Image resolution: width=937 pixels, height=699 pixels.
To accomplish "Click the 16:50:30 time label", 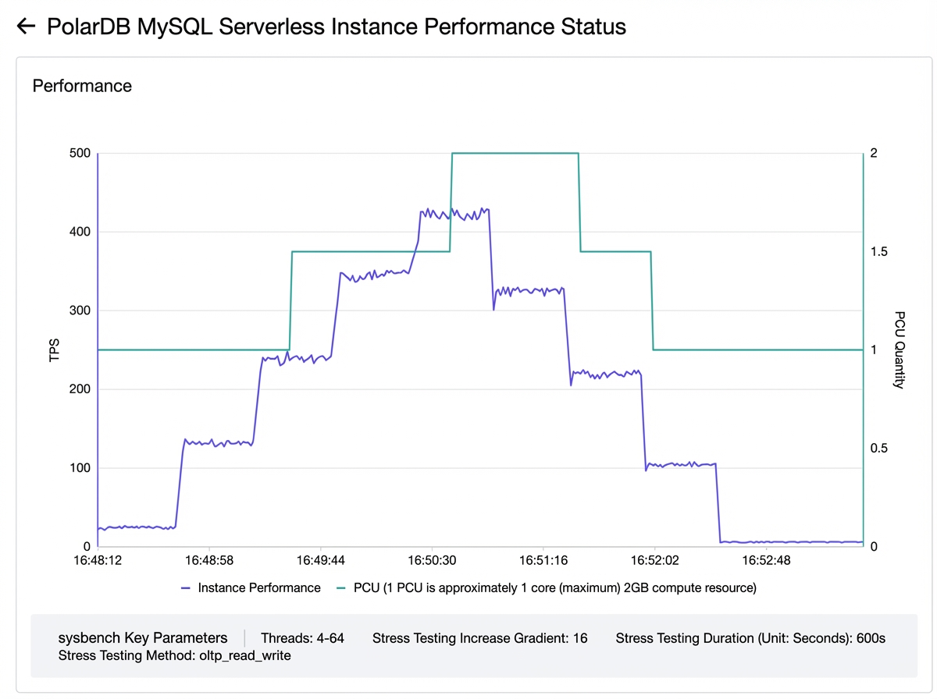I will click(x=432, y=560).
